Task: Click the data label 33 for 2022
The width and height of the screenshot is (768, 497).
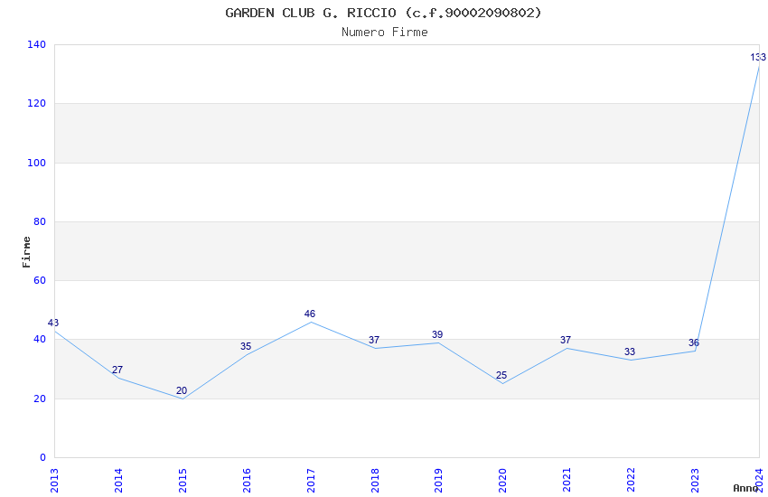Action: coord(630,352)
